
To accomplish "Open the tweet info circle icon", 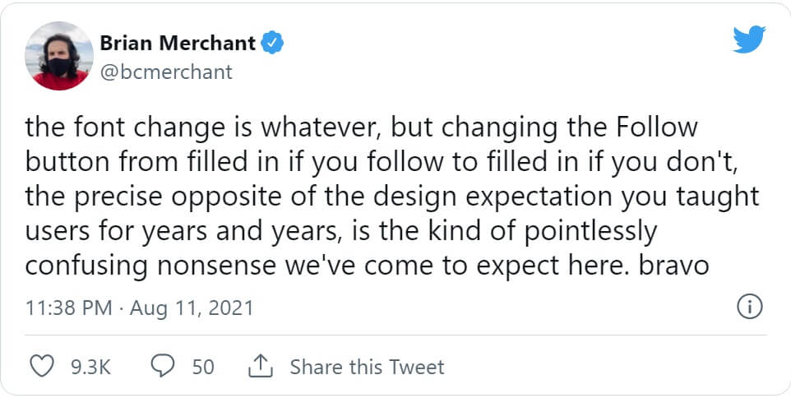I will [750, 308].
